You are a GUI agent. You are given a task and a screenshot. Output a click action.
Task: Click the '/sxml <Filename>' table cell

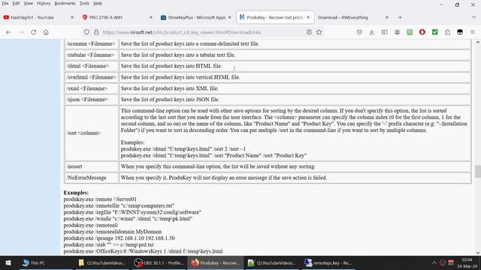point(92,88)
